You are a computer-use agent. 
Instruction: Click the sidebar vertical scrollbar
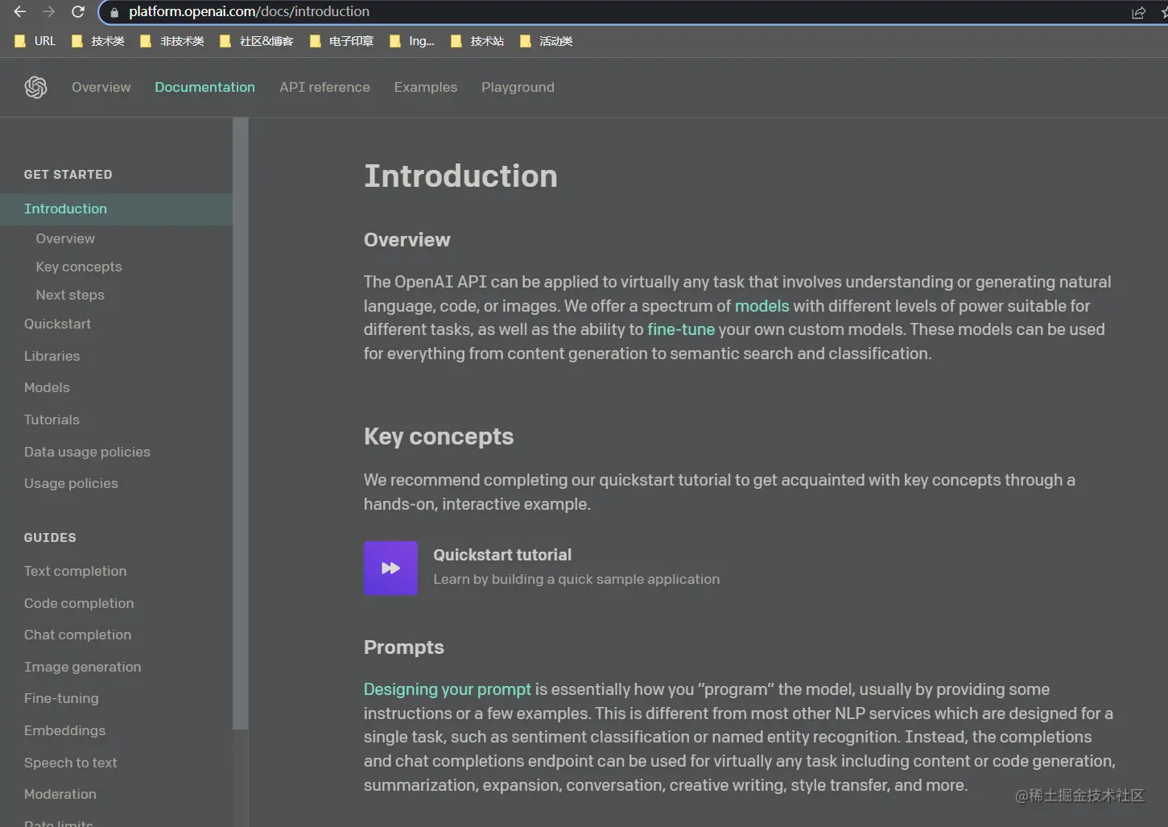point(240,424)
